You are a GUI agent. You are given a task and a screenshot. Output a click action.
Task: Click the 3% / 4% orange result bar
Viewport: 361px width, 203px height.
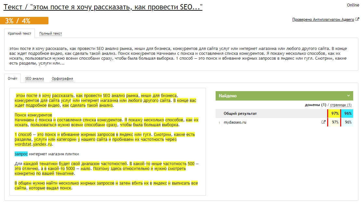24,21
